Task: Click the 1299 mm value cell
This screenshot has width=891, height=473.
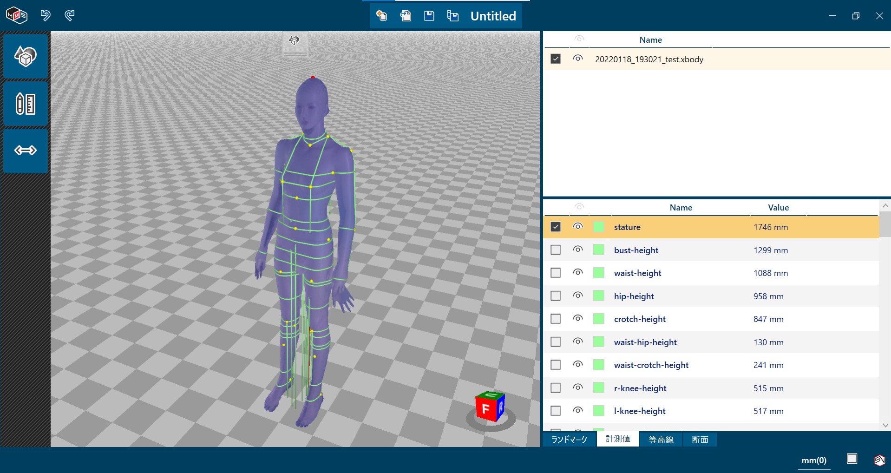Action: click(x=771, y=250)
